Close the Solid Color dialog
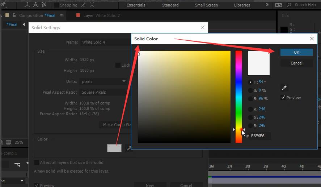The height and width of the screenshot is (187, 321). [312, 39]
